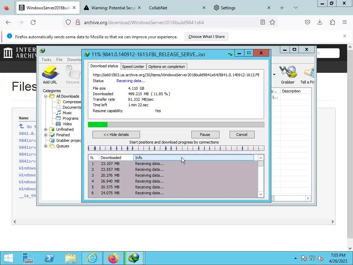Image resolution: width=353 pixels, height=265 pixels.
Task: Reload the Firefox page
Action: click(x=33, y=22)
